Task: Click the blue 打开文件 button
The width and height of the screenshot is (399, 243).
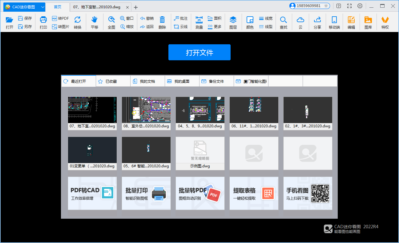Action: point(199,52)
